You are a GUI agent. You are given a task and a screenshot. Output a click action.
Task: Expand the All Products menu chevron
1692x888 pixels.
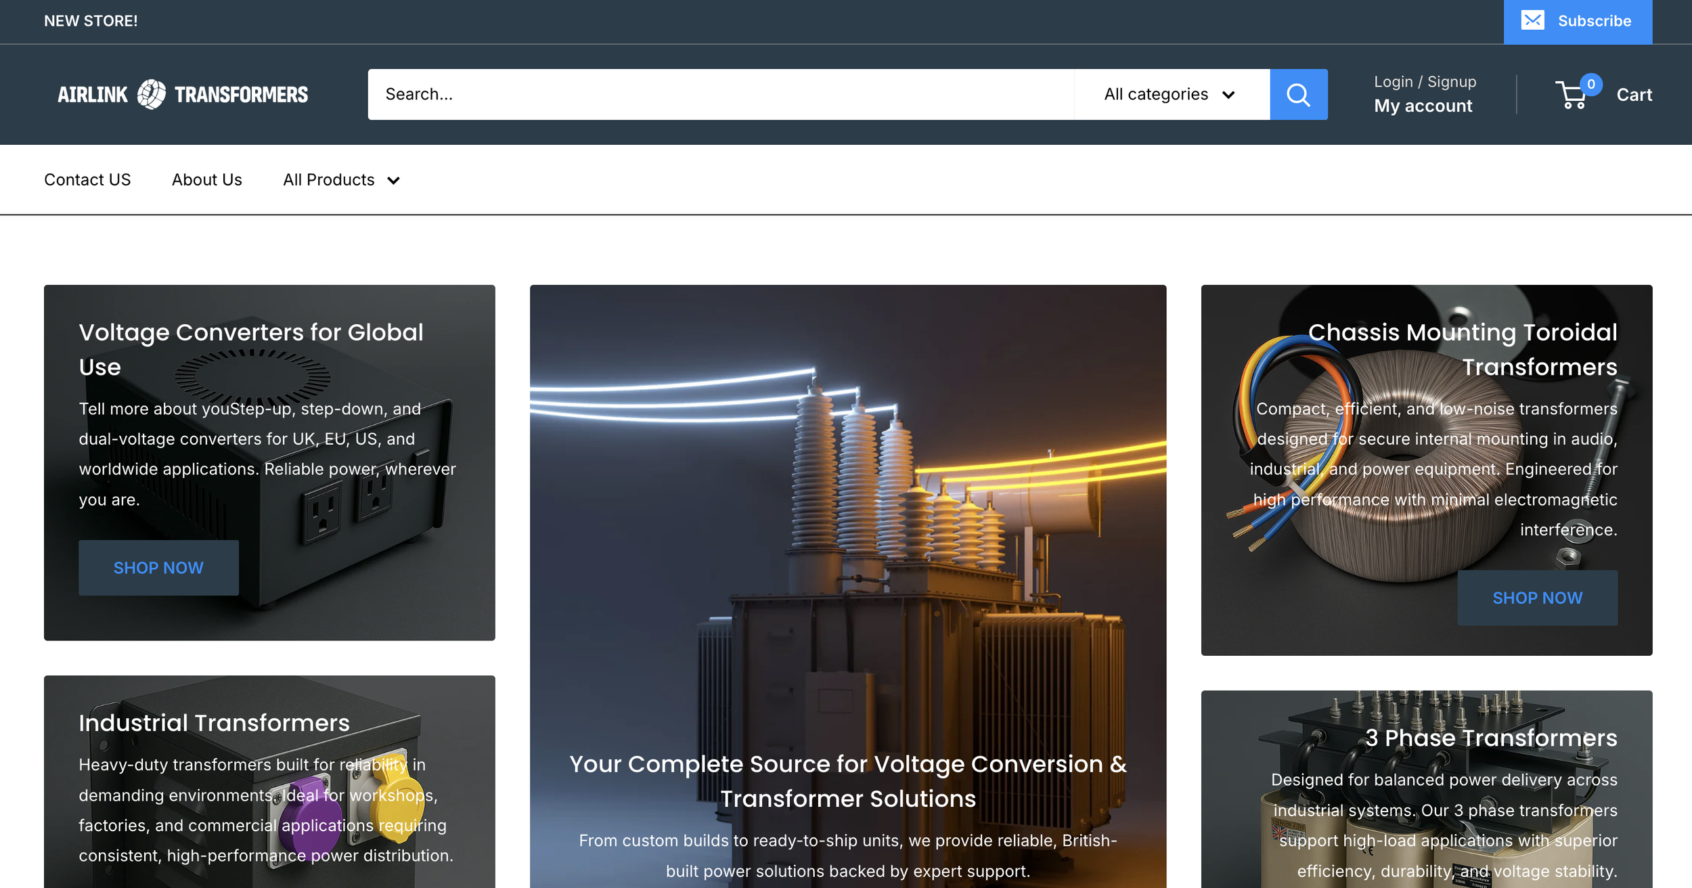pos(393,181)
